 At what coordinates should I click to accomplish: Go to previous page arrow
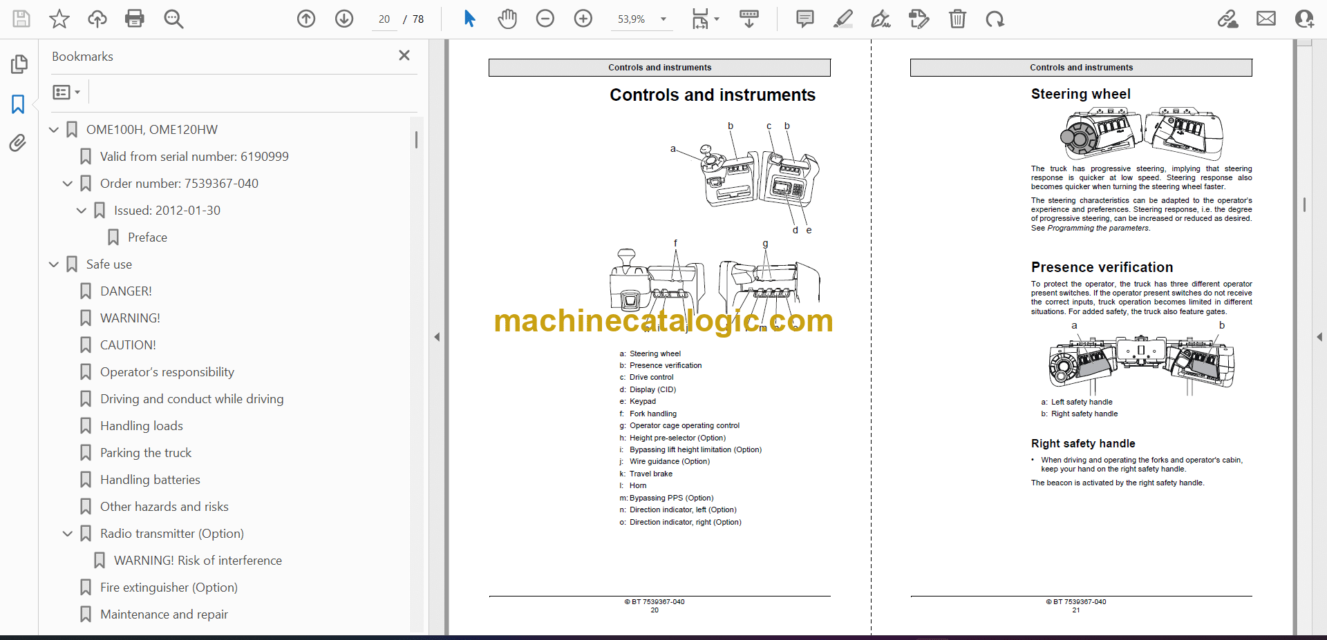click(x=306, y=19)
